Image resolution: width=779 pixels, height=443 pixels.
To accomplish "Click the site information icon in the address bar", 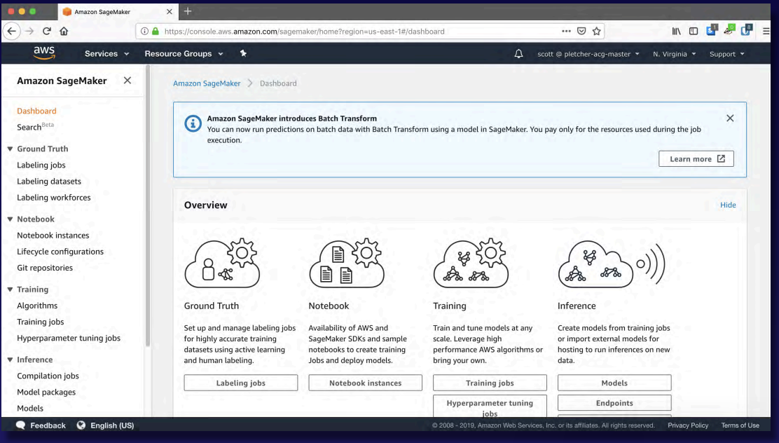I will click(x=144, y=31).
